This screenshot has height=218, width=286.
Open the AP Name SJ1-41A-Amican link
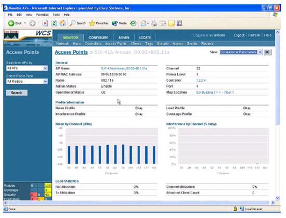124,68
